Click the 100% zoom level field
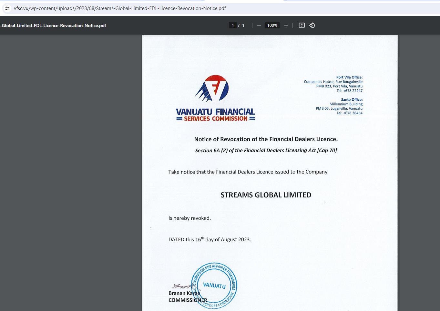Screen dimensions: 440x311 tap(272, 25)
